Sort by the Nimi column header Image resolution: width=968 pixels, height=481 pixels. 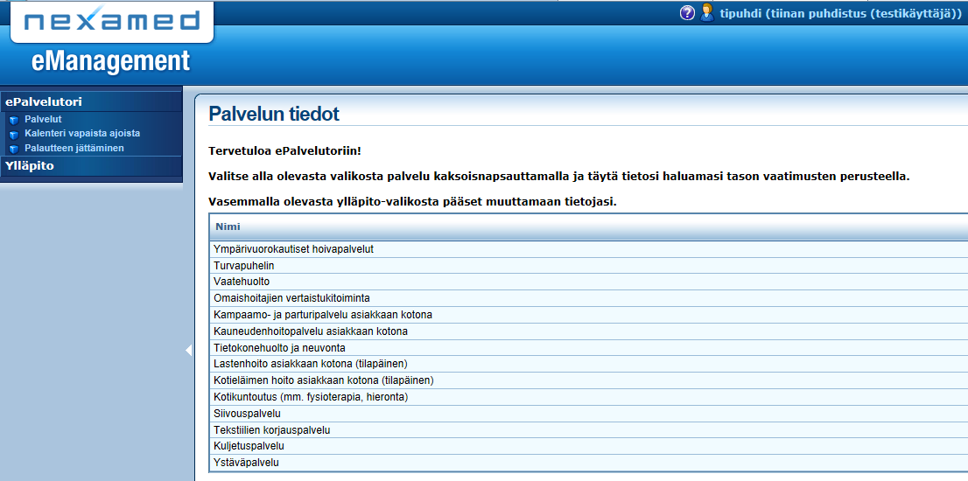point(589,227)
